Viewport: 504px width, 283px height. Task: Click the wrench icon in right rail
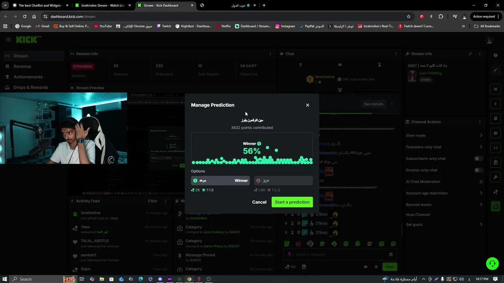click(495, 177)
